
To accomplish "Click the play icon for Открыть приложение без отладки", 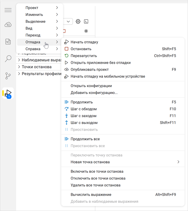I will pyautogui.click(x=66, y=63).
